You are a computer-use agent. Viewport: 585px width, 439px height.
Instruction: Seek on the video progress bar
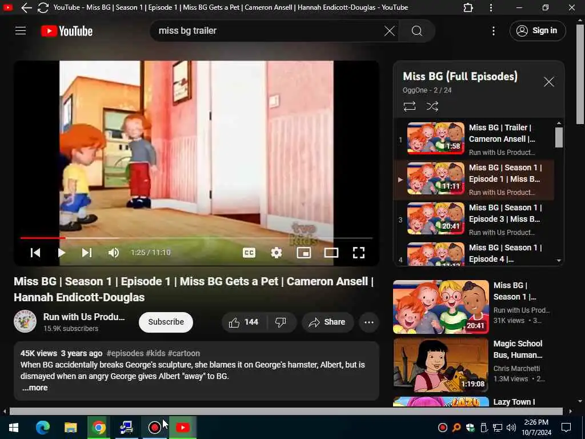click(197, 238)
